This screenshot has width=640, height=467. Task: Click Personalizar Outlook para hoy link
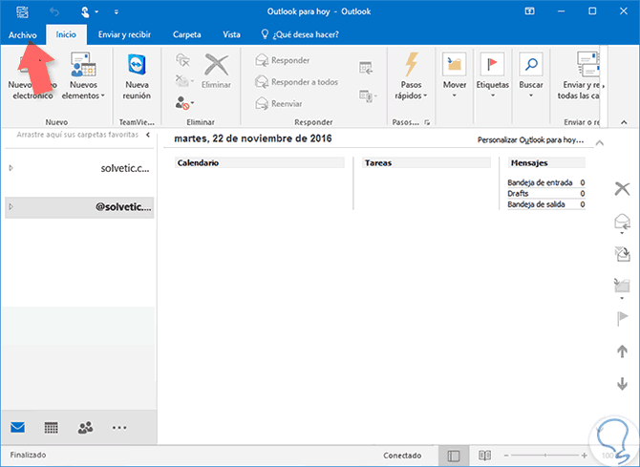click(530, 140)
